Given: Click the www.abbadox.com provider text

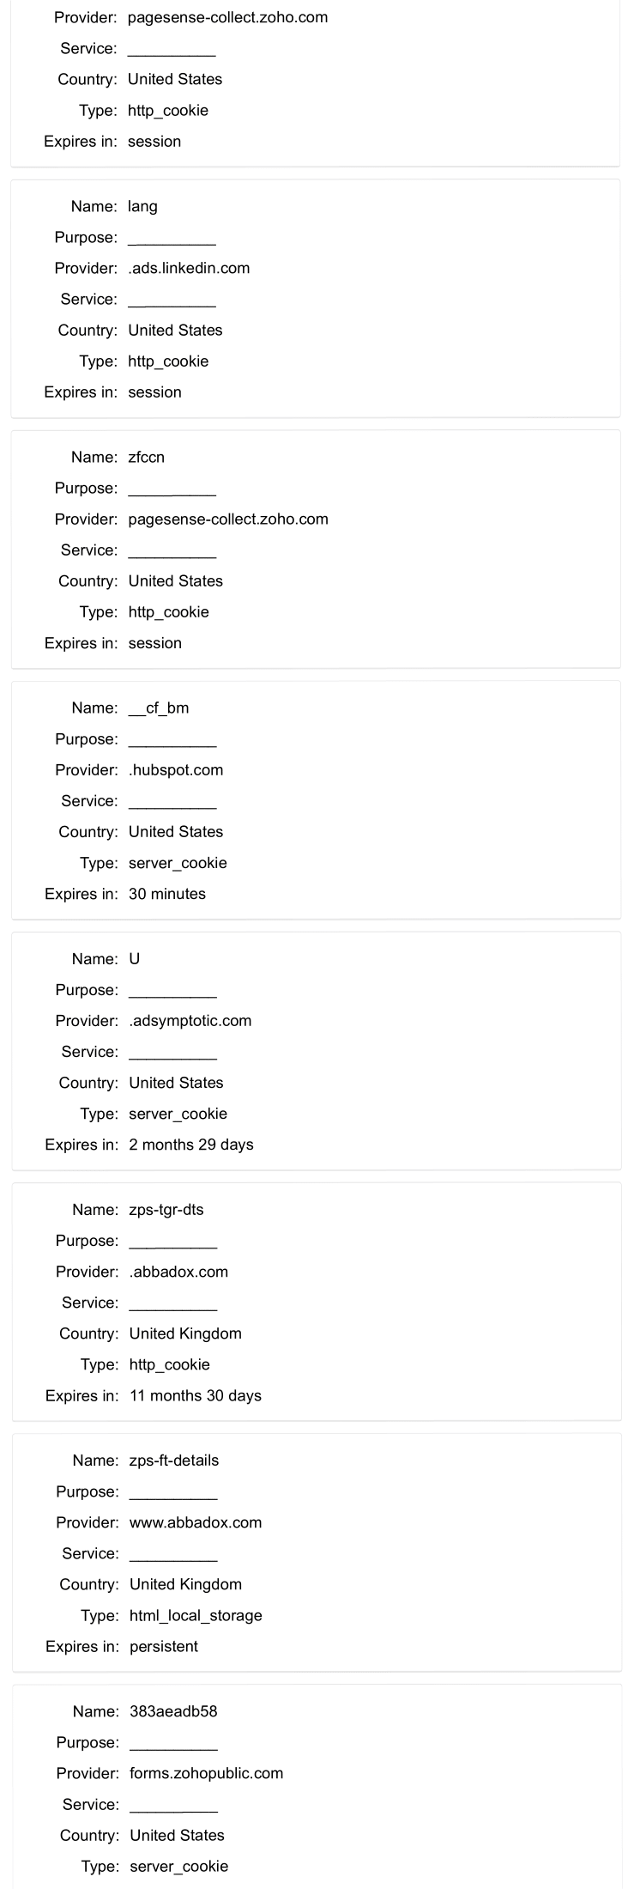Looking at the screenshot, I should tap(196, 1522).
